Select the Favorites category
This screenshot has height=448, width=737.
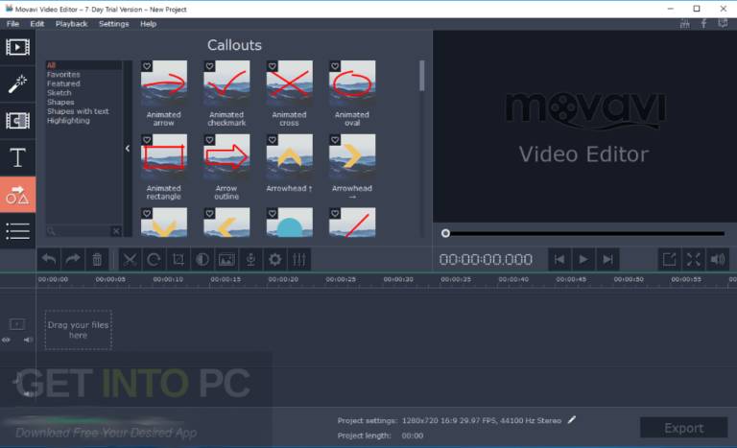(x=63, y=74)
